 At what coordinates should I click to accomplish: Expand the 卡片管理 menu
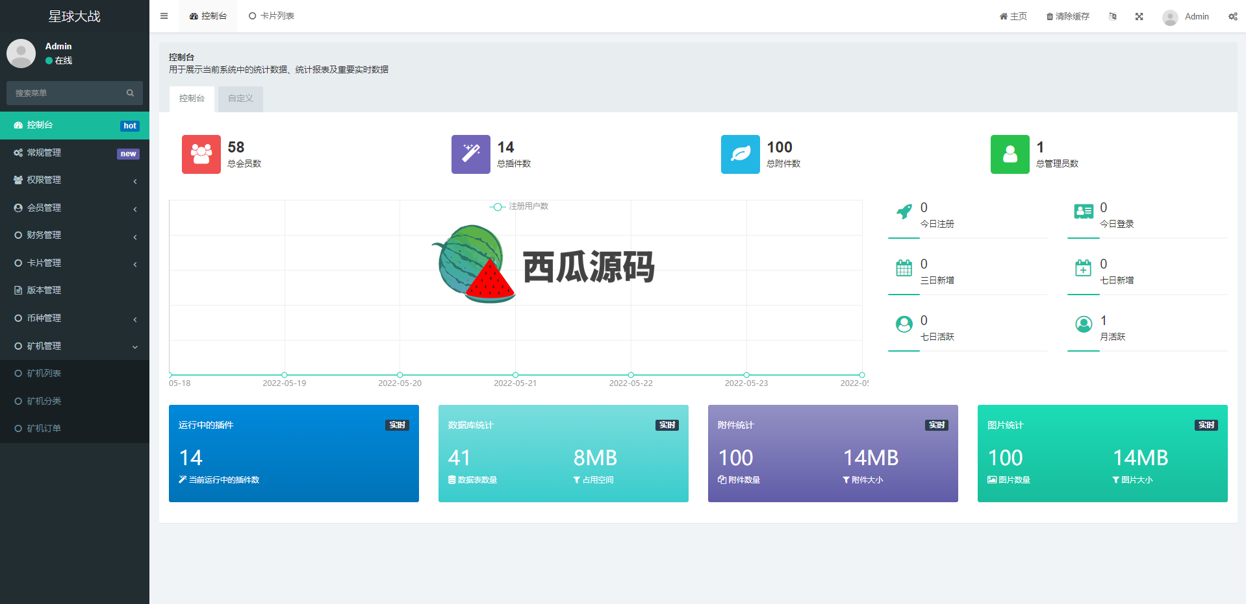point(75,263)
